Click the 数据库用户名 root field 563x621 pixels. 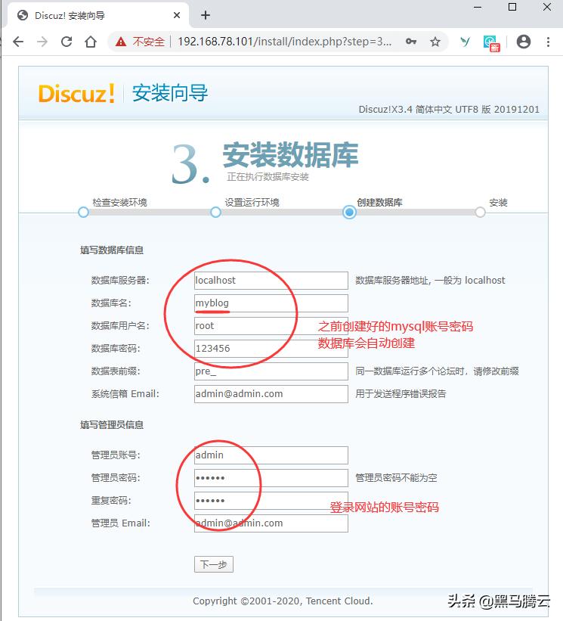pos(271,325)
